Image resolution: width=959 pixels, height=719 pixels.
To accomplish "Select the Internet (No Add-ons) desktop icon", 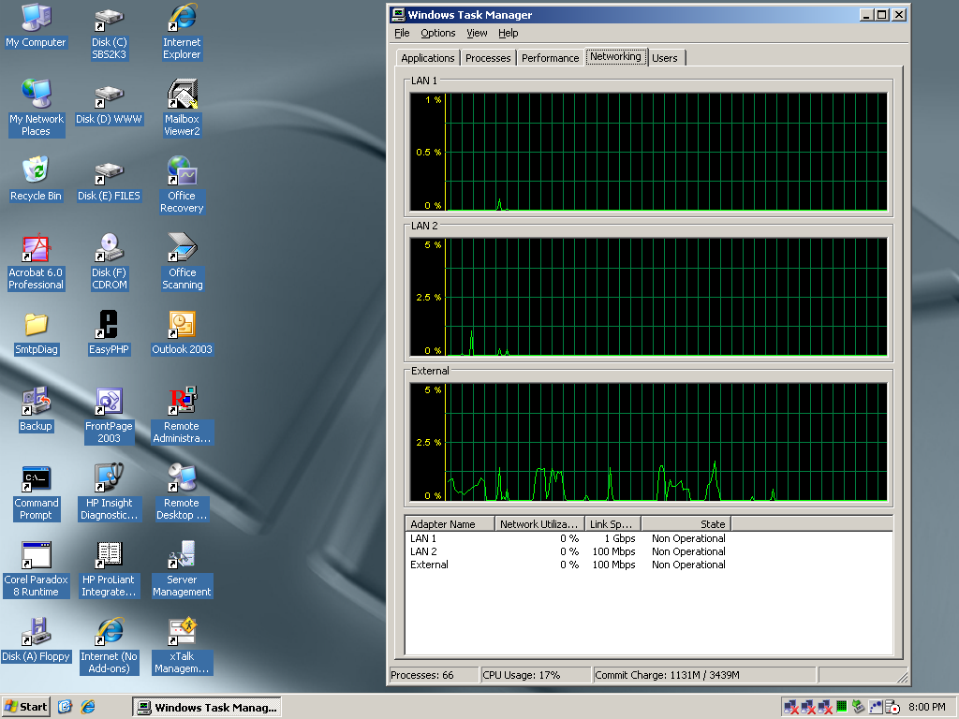I will pyautogui.click(x=109, y=646).
